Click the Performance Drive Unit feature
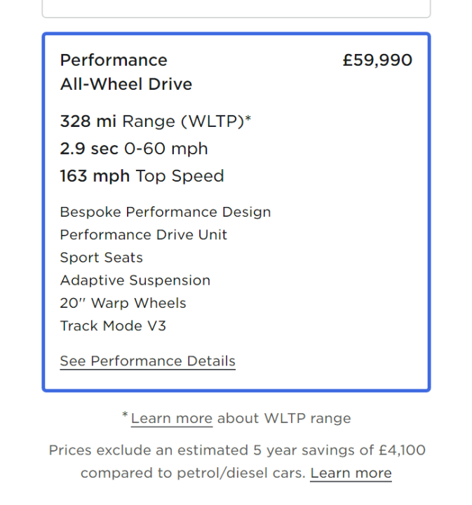The width and height of the screenshot is (472, 505). coord(144,235)
